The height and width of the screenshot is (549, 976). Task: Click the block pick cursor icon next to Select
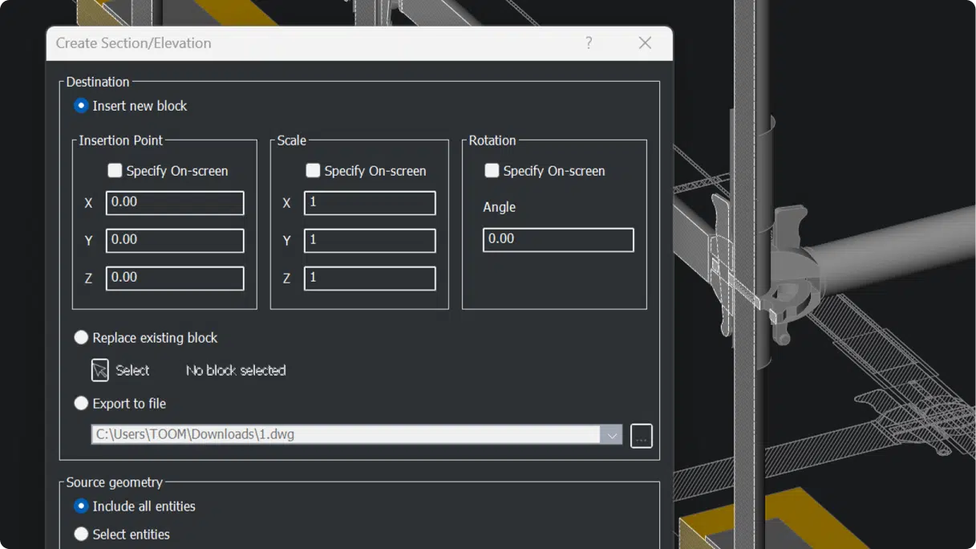(99, 370)
